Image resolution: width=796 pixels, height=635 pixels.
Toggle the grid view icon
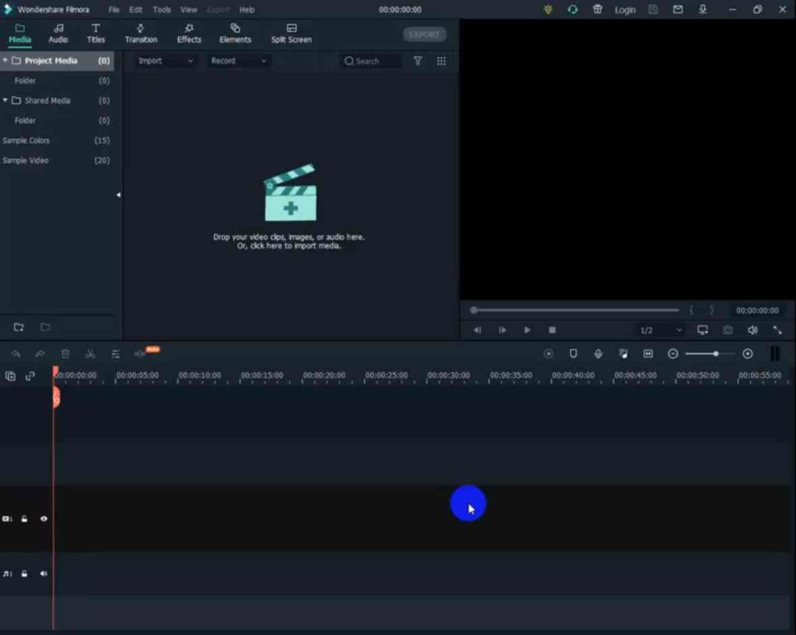click(442, 61)
